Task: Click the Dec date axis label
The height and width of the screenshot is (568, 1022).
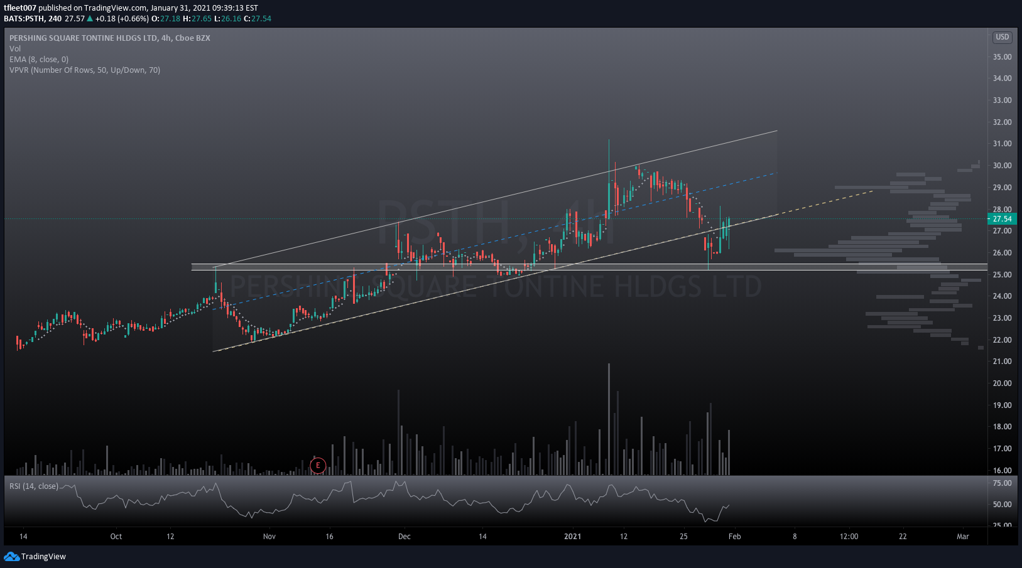Action: 405,537
